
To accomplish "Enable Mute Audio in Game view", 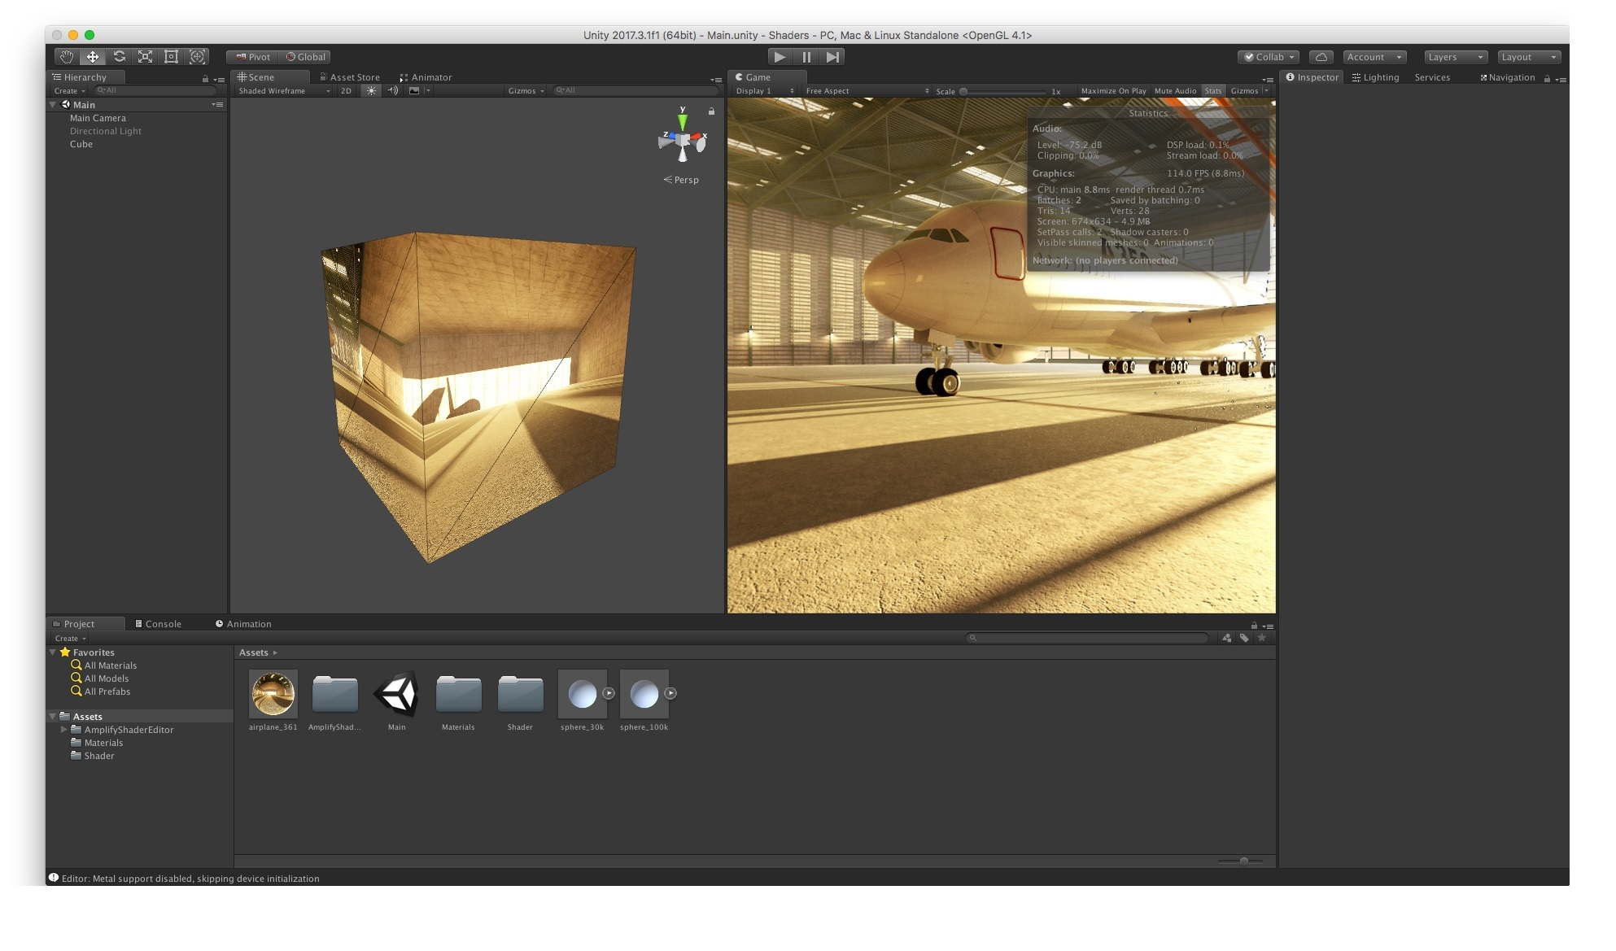I will (1174, 90).
